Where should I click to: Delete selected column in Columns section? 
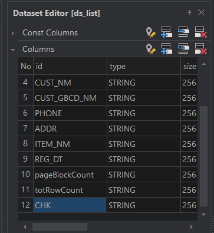point(201,48)
